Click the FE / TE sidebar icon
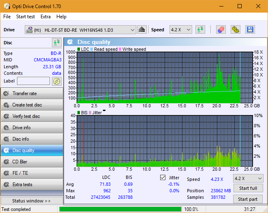 click(6, 173)
